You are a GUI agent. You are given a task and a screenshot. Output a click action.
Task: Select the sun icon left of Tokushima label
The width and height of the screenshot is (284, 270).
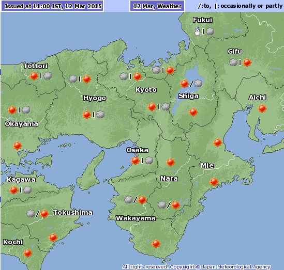click(44, 214)
